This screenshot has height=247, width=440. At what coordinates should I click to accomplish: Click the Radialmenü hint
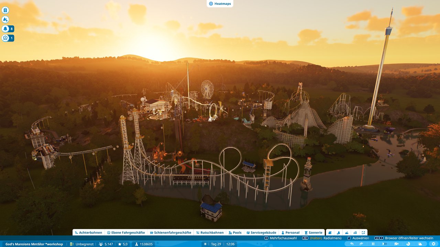point(322,238)
